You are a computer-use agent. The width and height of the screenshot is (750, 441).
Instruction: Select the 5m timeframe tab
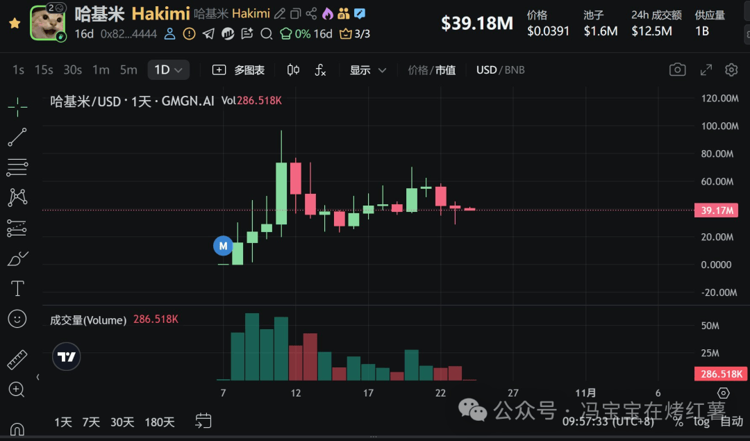coord(128,69)
